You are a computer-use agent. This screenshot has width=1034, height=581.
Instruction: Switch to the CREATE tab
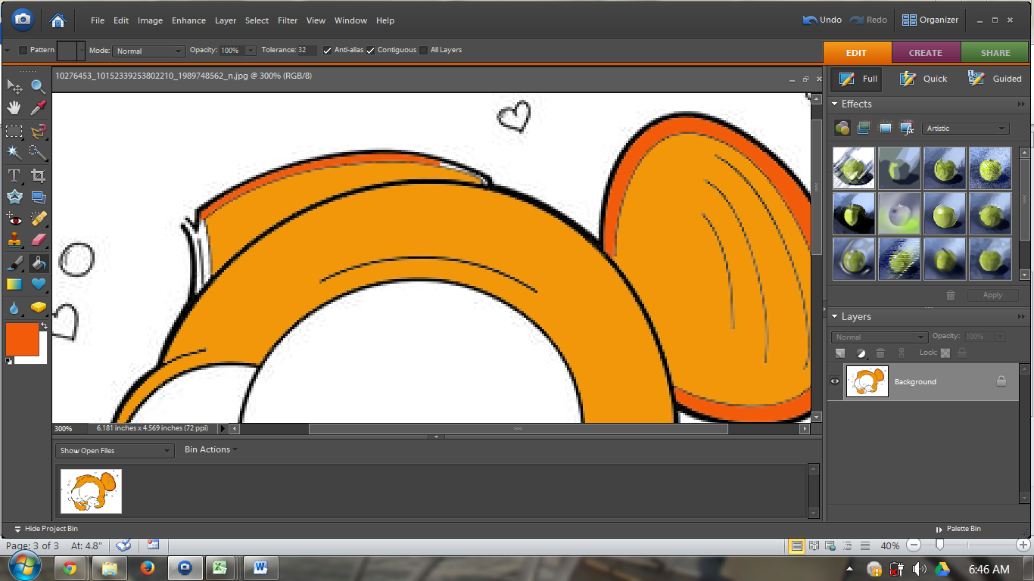point(926,53)
